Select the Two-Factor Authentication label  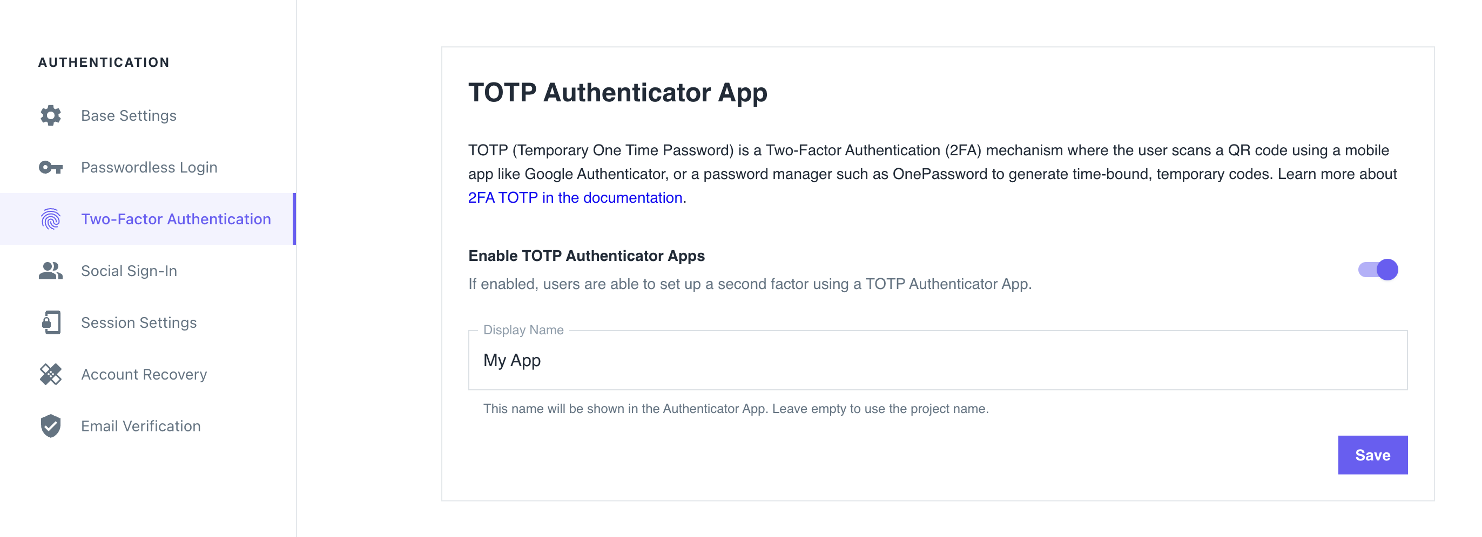(x=176, y=219)
